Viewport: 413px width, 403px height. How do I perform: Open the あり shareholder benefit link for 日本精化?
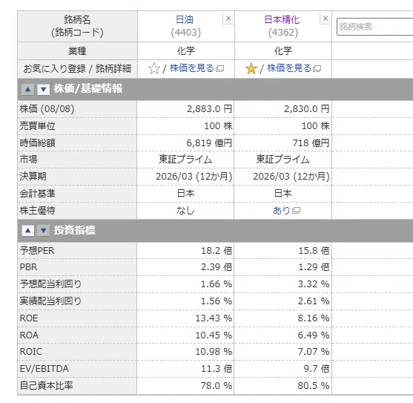coord(281,210)
